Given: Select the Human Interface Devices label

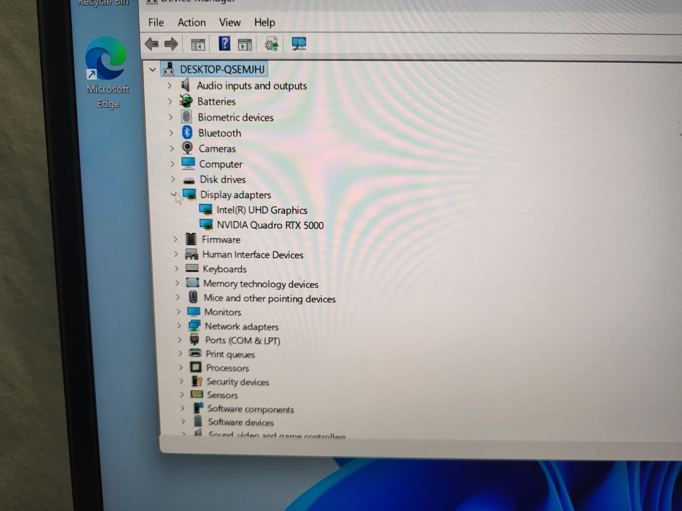Looking at the screenshot, I should coord(253,255).
